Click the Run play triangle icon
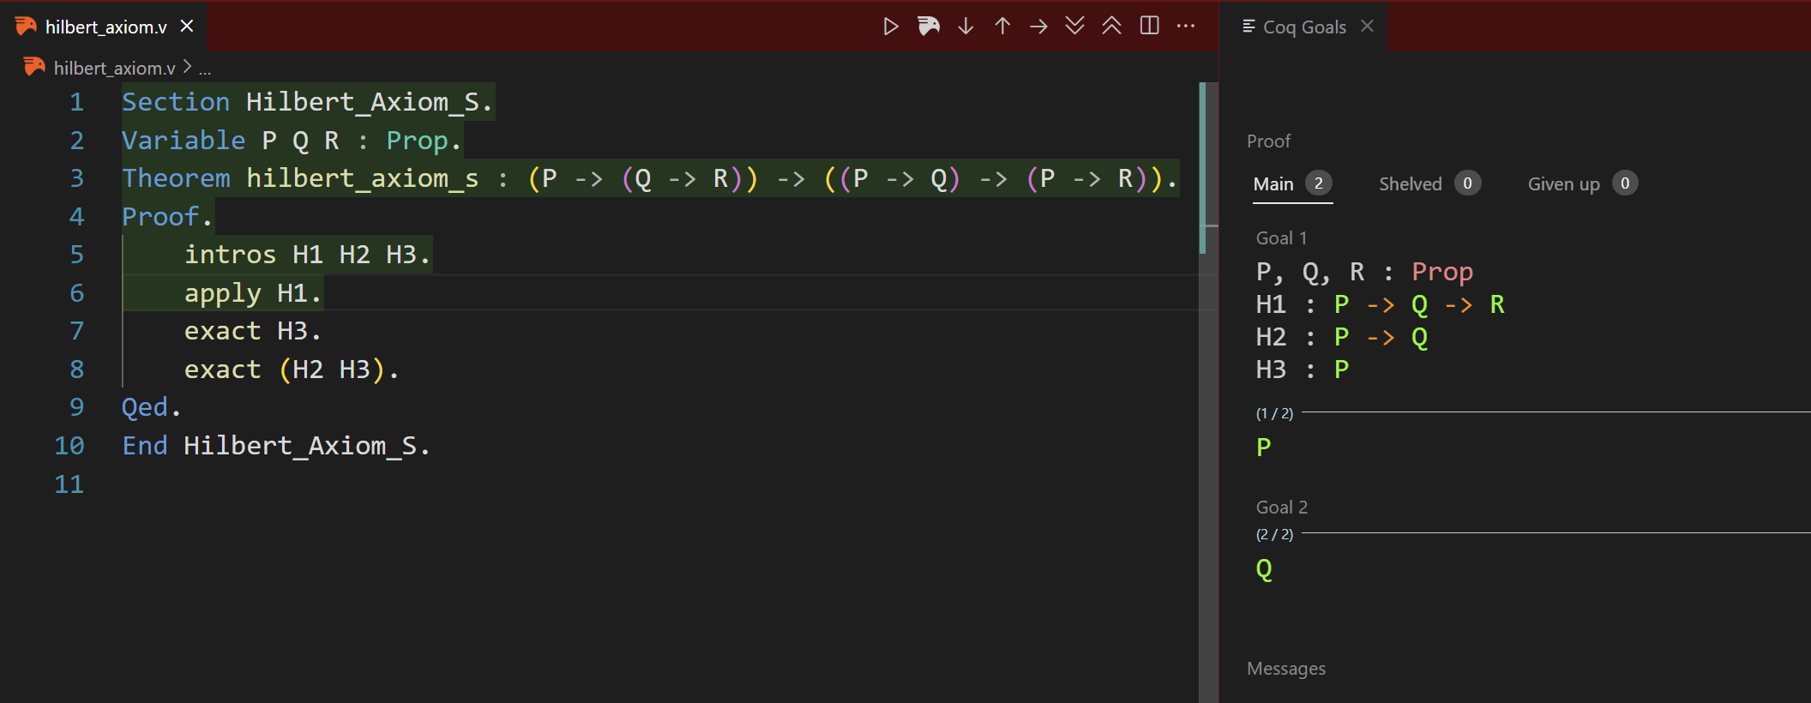Image resolution: width=1811 pixels, height=703 pixels. click(x=891, y=27)
